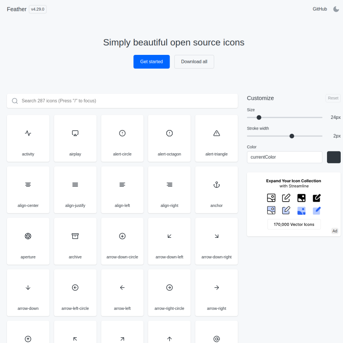The height and width of the screenshot is (343, 343).
Task: Open the Feather home logo link
Action: click(17, 9)
